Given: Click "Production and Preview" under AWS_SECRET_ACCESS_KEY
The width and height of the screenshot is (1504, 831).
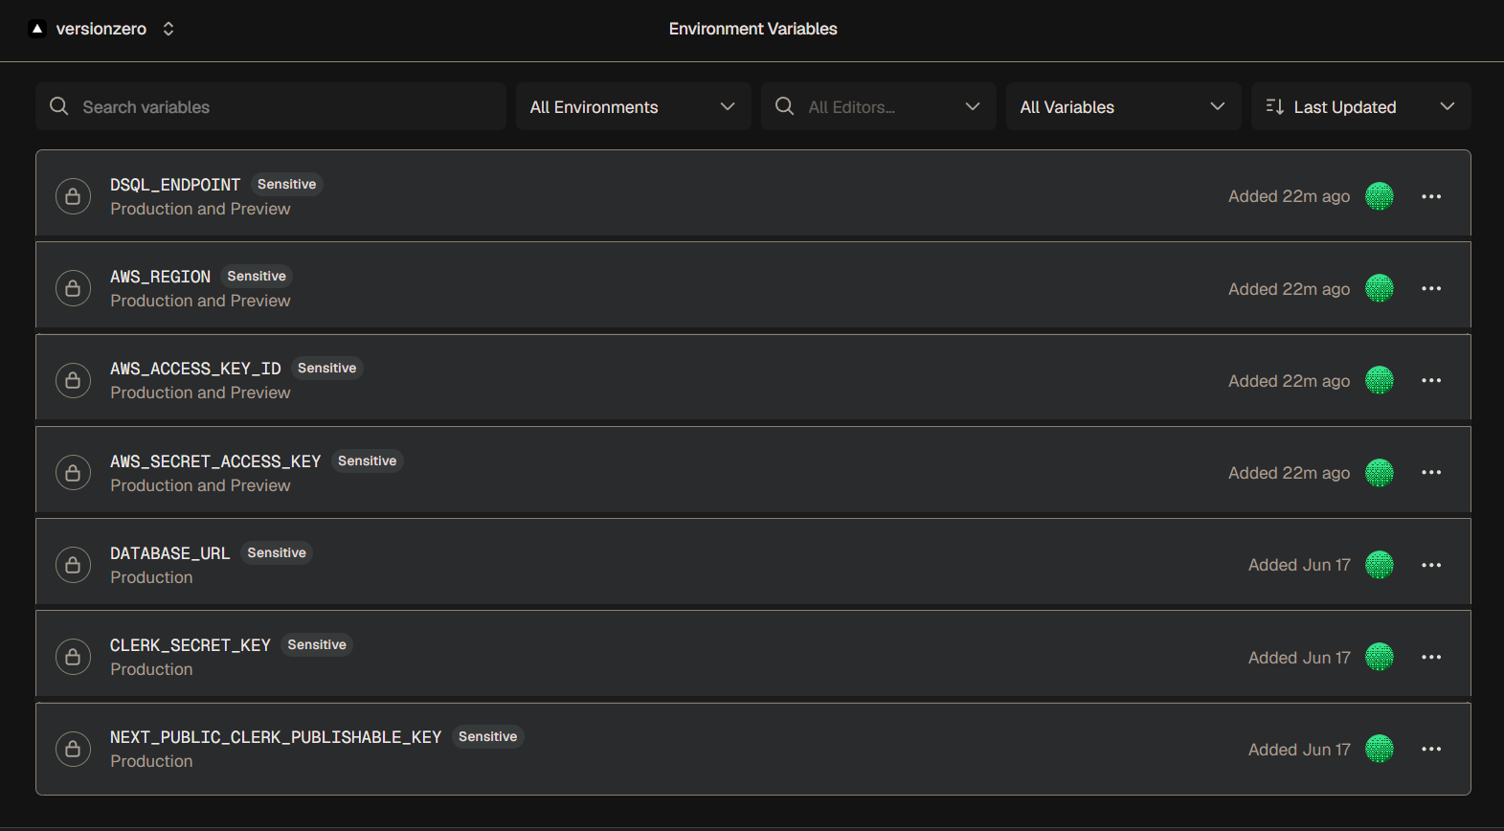Looking at the screenshot, I should point(200,485).
